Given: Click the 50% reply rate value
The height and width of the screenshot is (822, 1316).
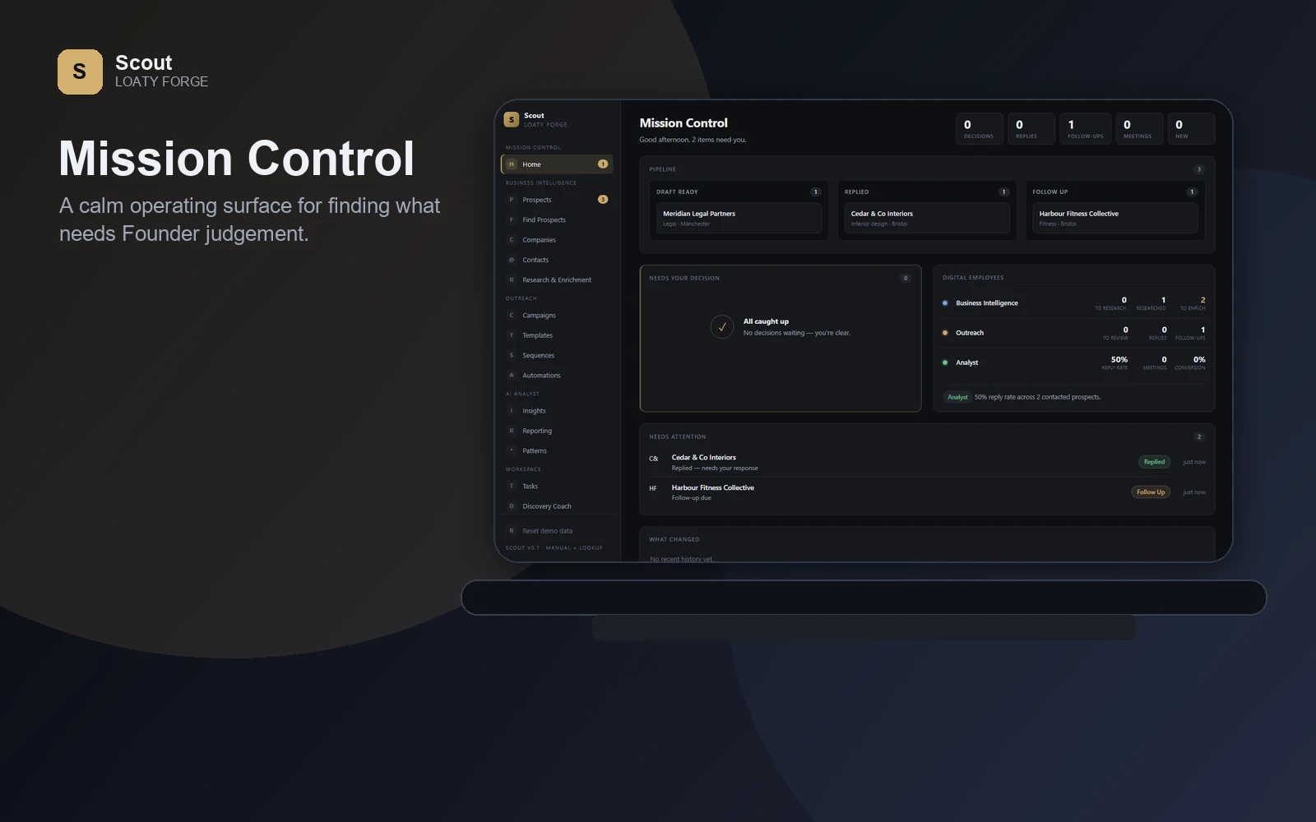Looking at the screenshot, I should [1119, 359].
